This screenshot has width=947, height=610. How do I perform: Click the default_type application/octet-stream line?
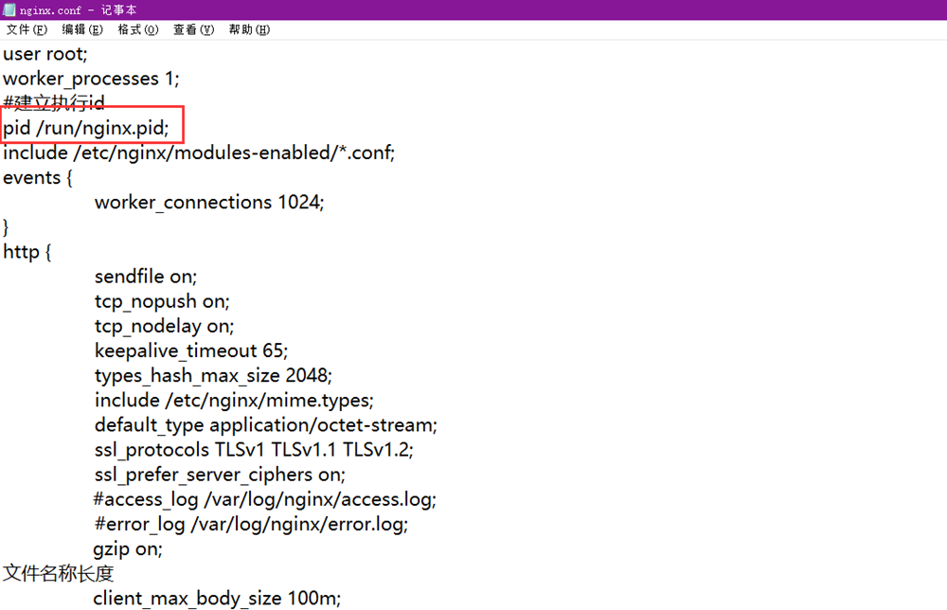pos(265,425)
